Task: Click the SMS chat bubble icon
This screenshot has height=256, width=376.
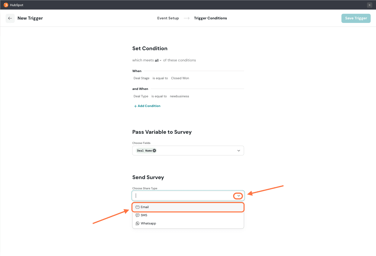Action: (x=138, y=215)
